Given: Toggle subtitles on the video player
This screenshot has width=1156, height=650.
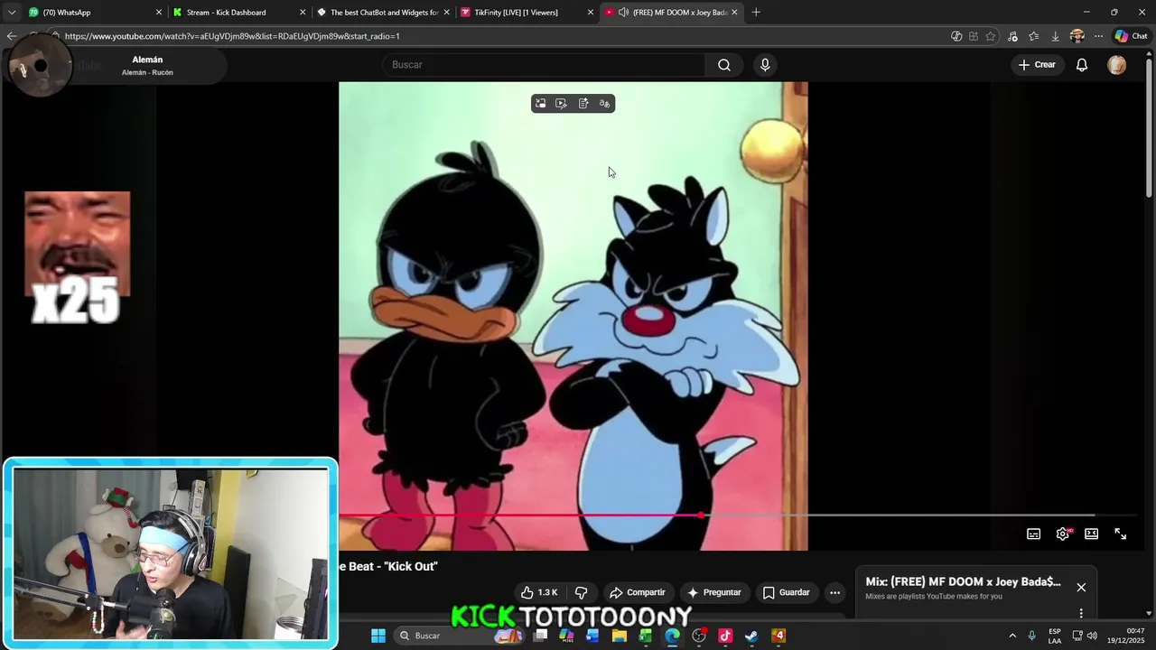Looking at the screenshot, I should click(1033, 534).
